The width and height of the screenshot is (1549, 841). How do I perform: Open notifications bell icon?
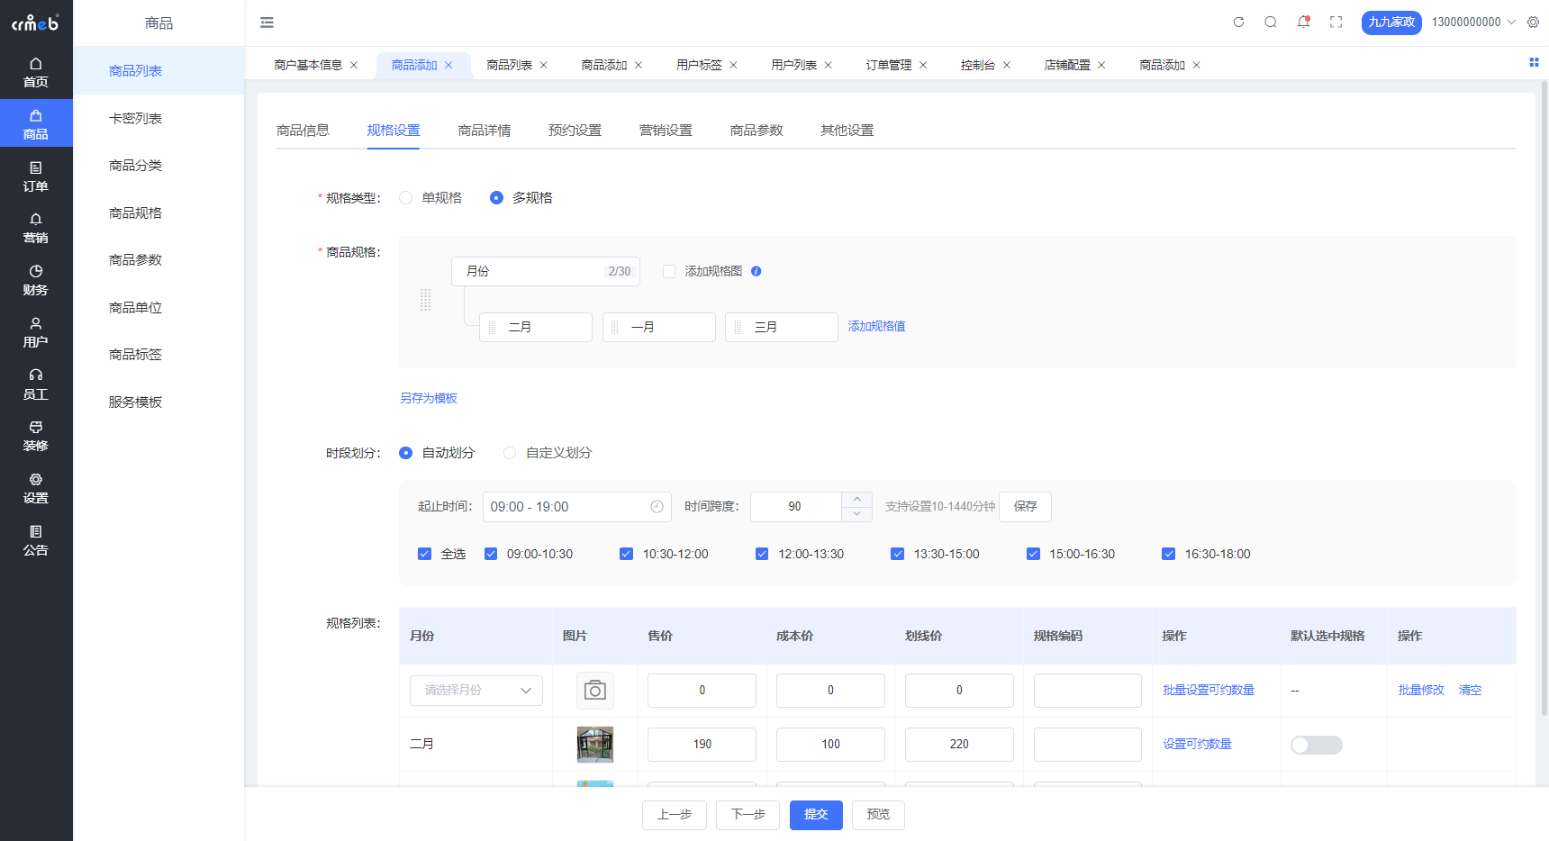click(1303, 23)
